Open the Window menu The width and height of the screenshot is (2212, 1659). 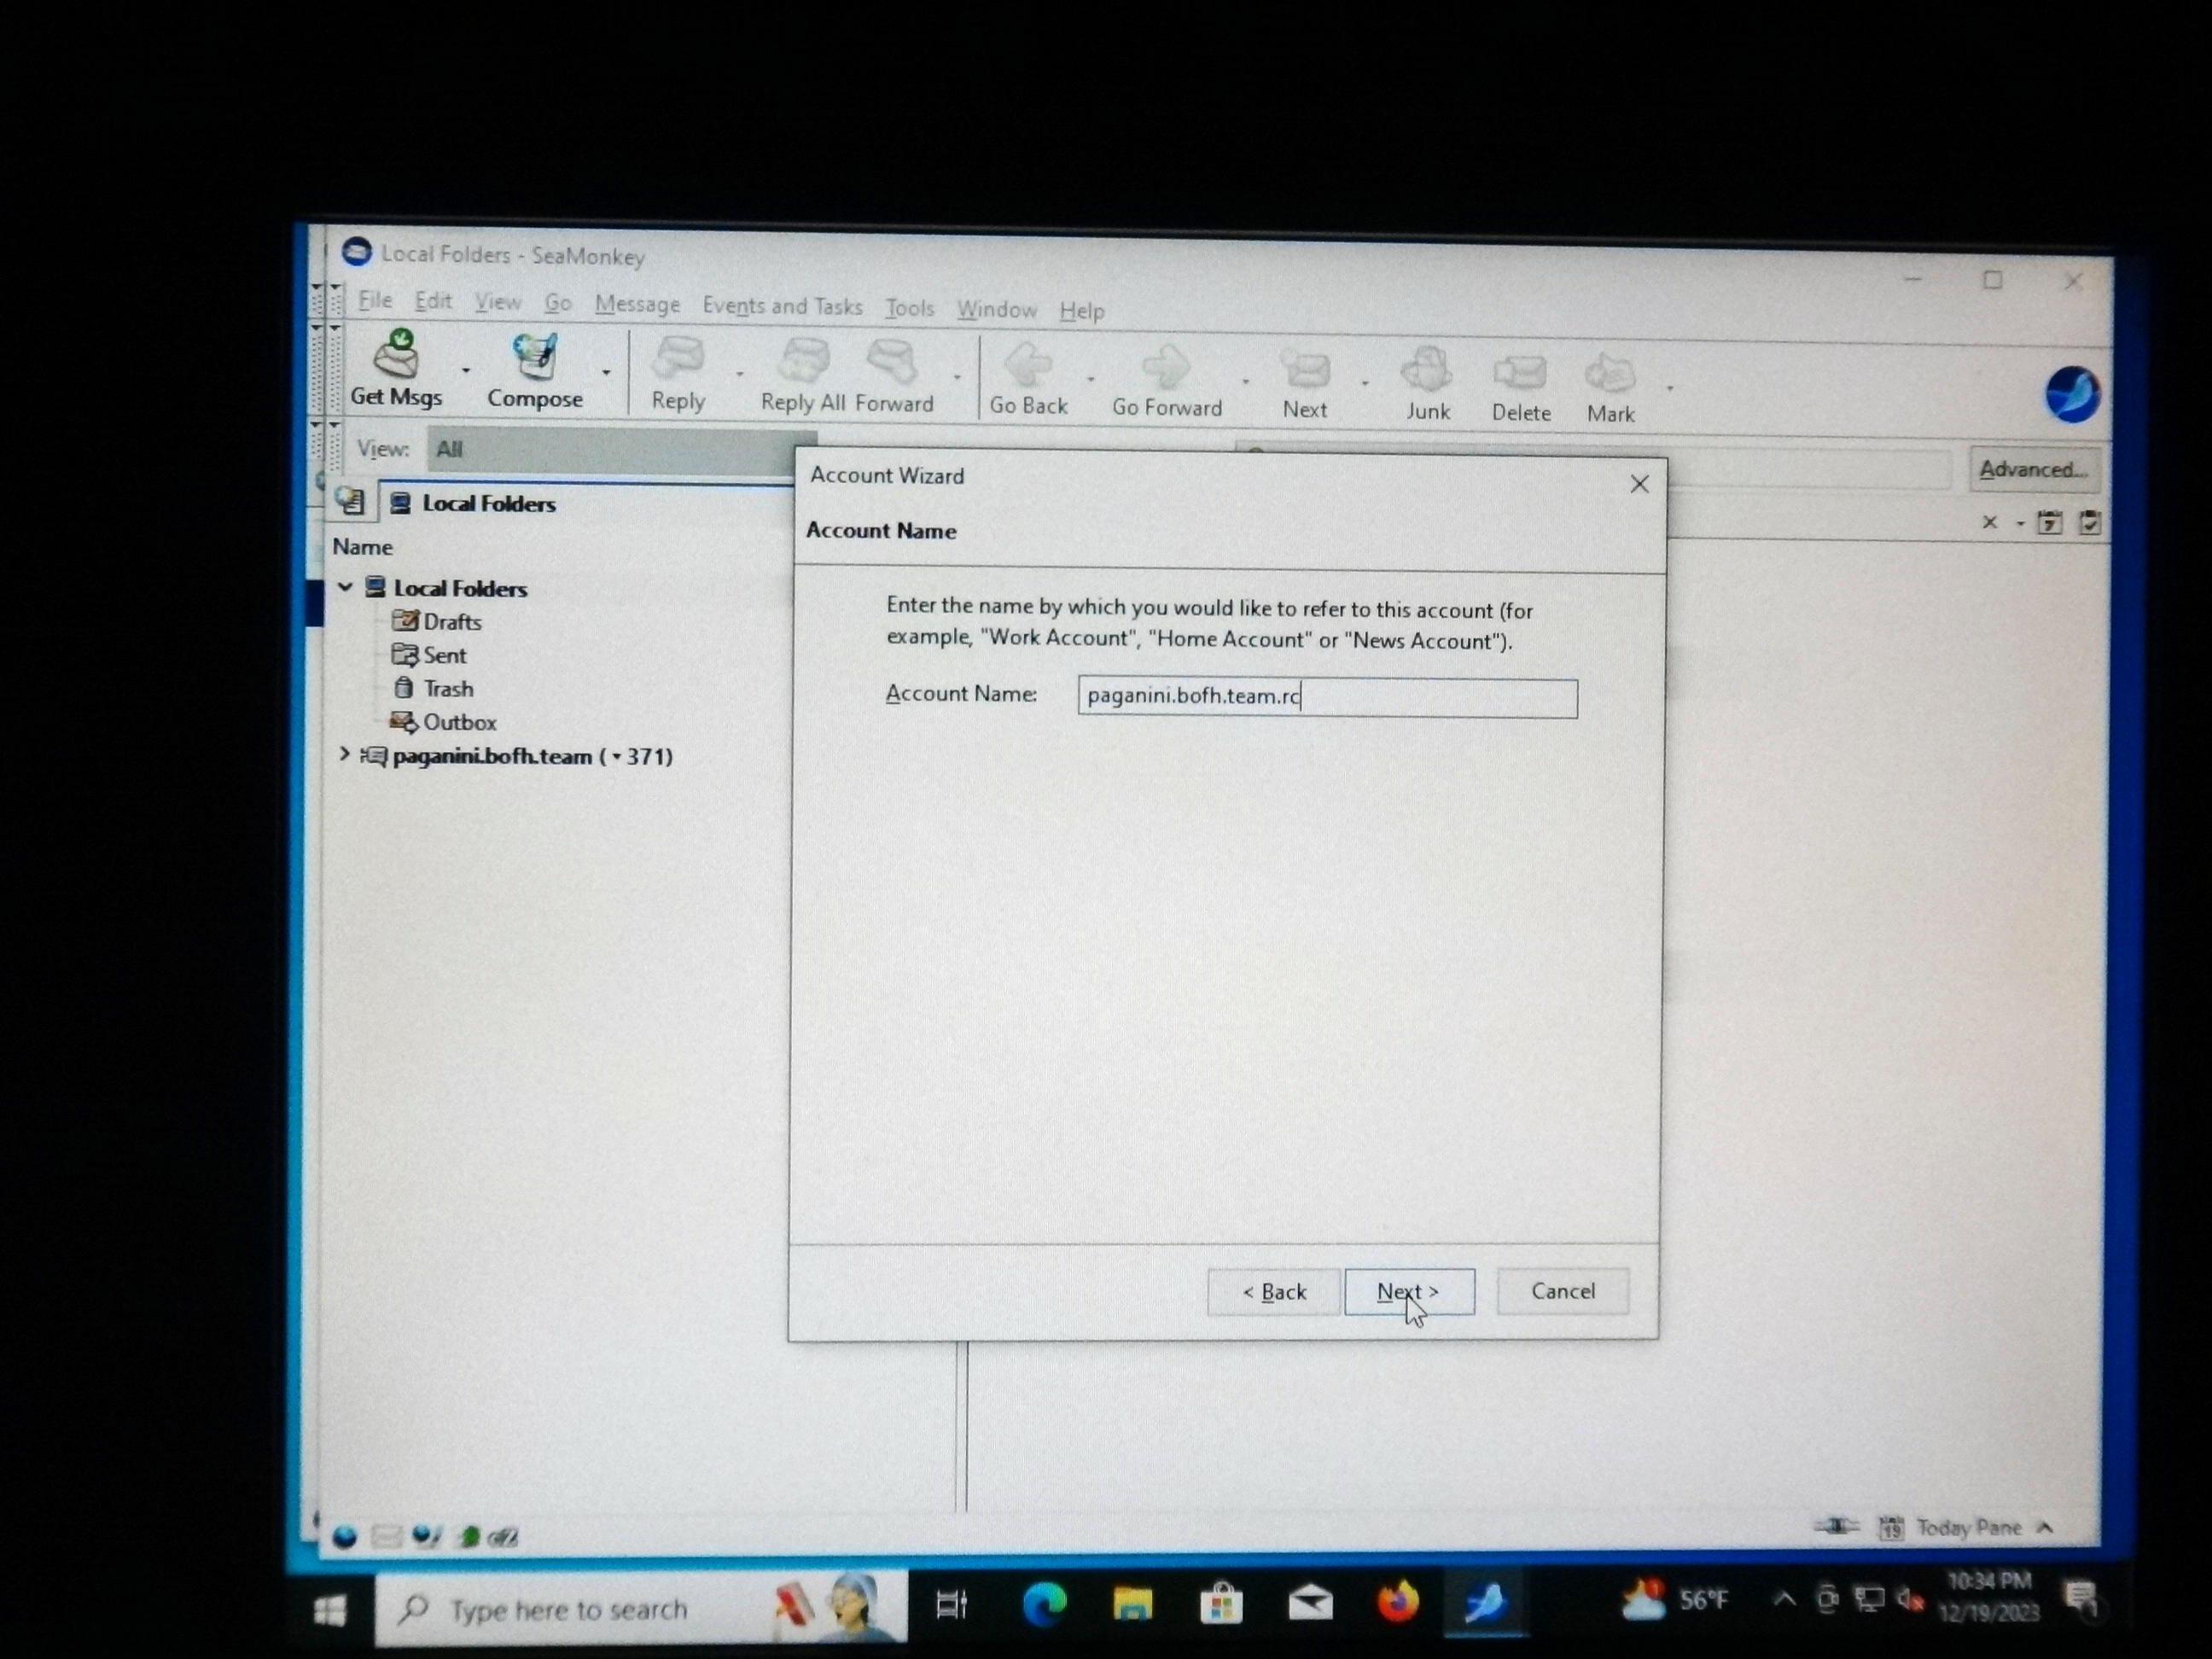(x=996, y=309)
